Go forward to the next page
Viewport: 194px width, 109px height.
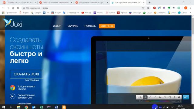pos(8,8)
